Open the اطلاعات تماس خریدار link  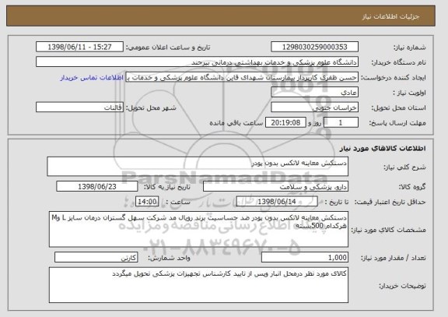point(92,78)
